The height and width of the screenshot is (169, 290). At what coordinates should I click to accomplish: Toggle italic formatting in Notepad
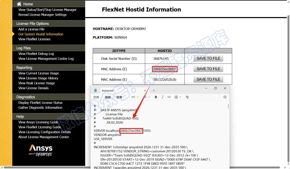(162, 97)
